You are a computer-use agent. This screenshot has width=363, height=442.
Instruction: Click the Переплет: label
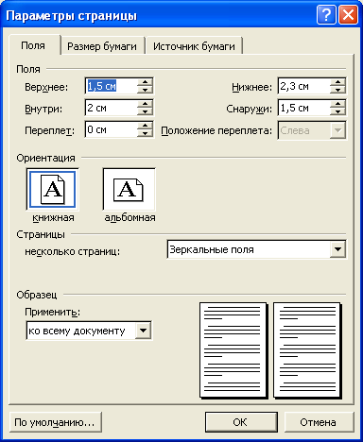(50, 130)
